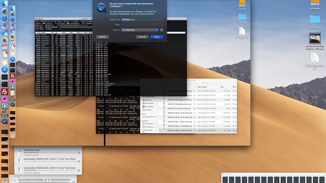The image size is (326, 183).
Task: Click Finder in the recorded preview's Dock
Action: point(12,8)
